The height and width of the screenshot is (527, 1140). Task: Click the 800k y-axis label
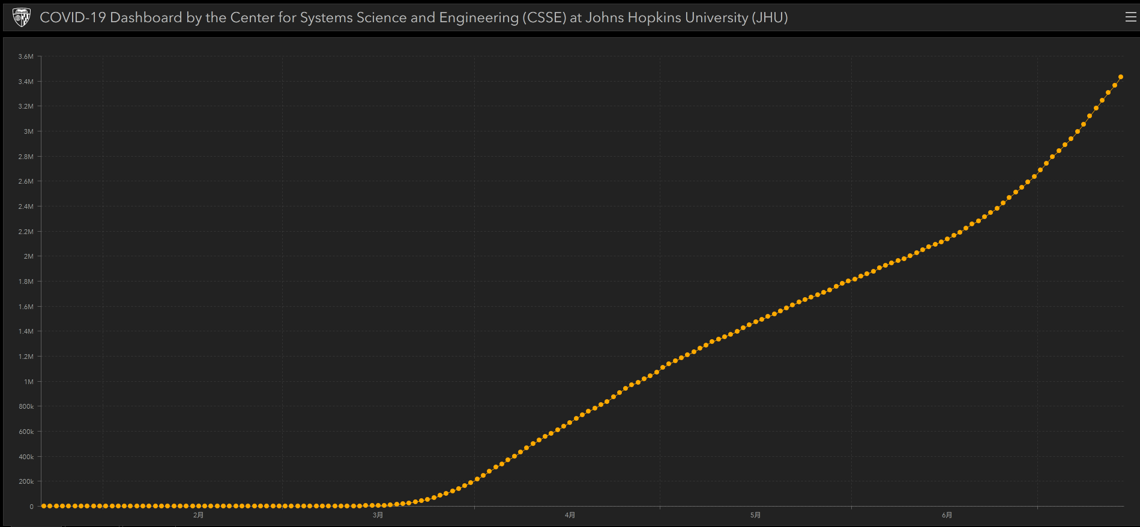coord(26,406)
